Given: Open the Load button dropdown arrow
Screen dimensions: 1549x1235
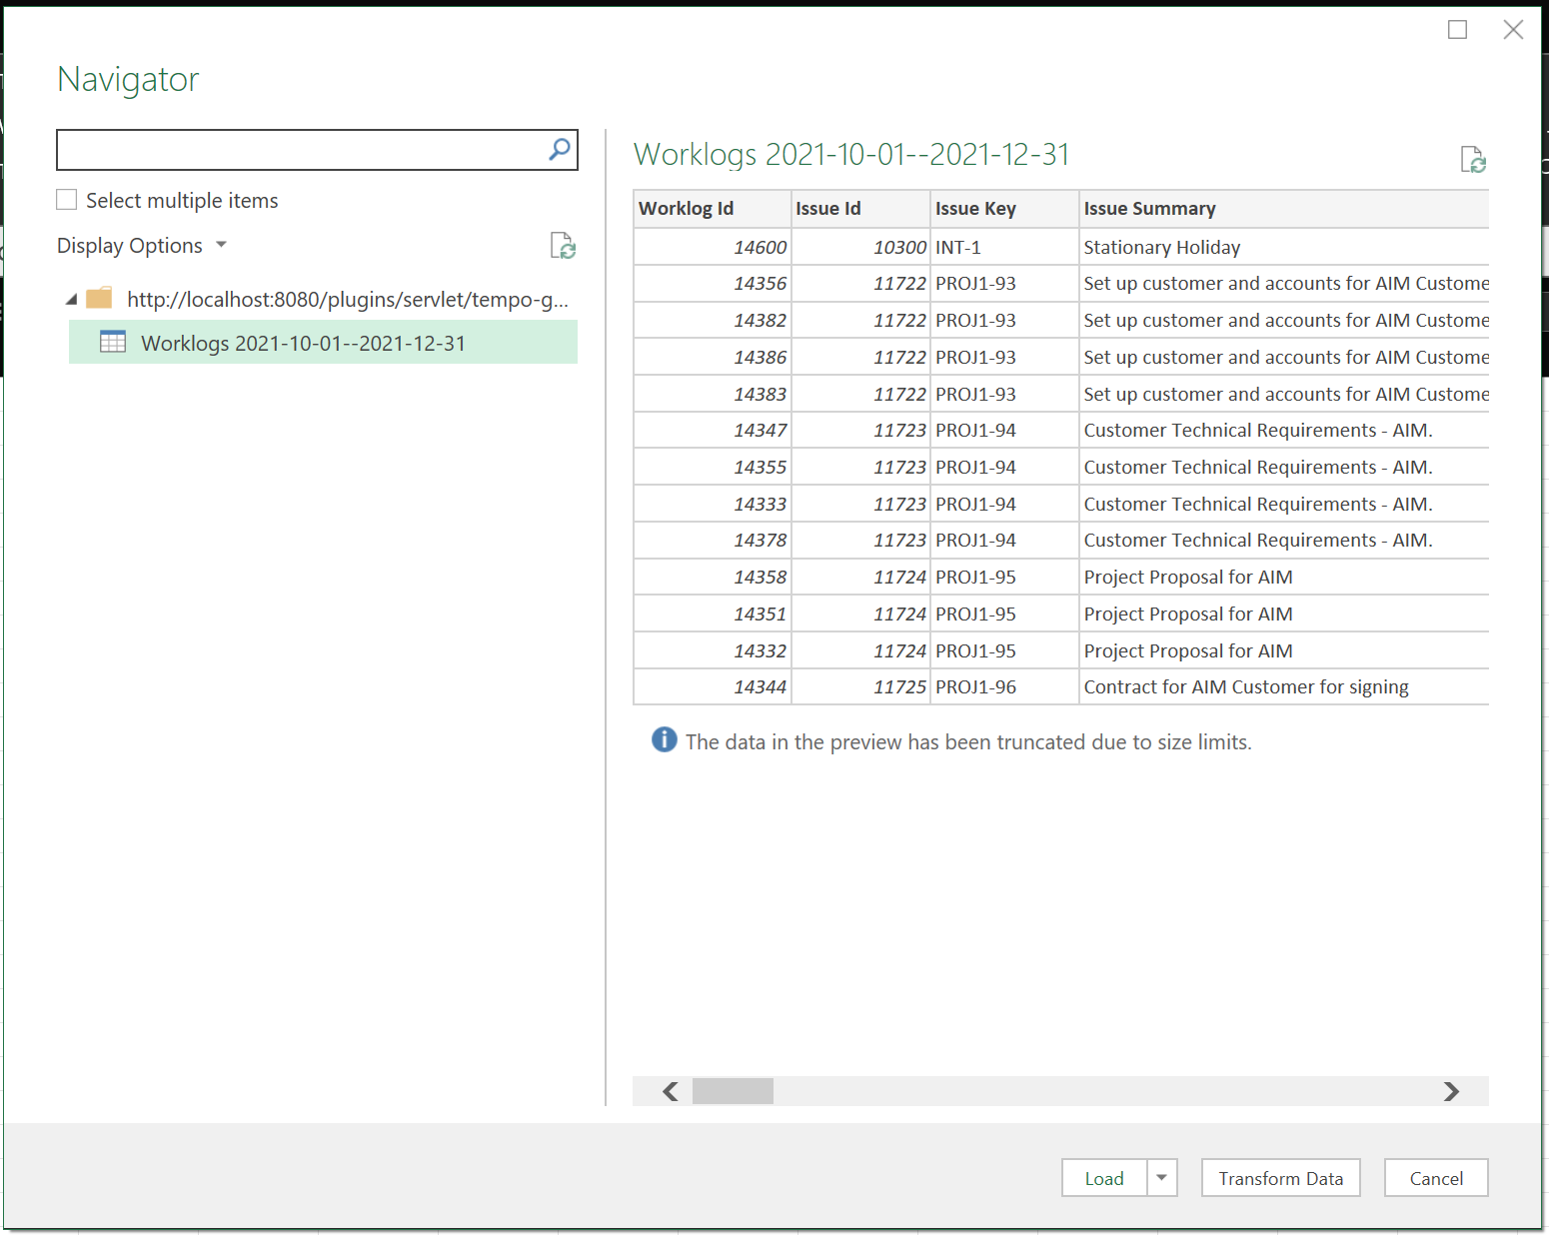Looking at the screenshot, I should (1161, 1178).
